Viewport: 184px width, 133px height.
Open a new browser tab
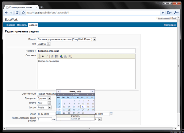click(x=41, y=7)
